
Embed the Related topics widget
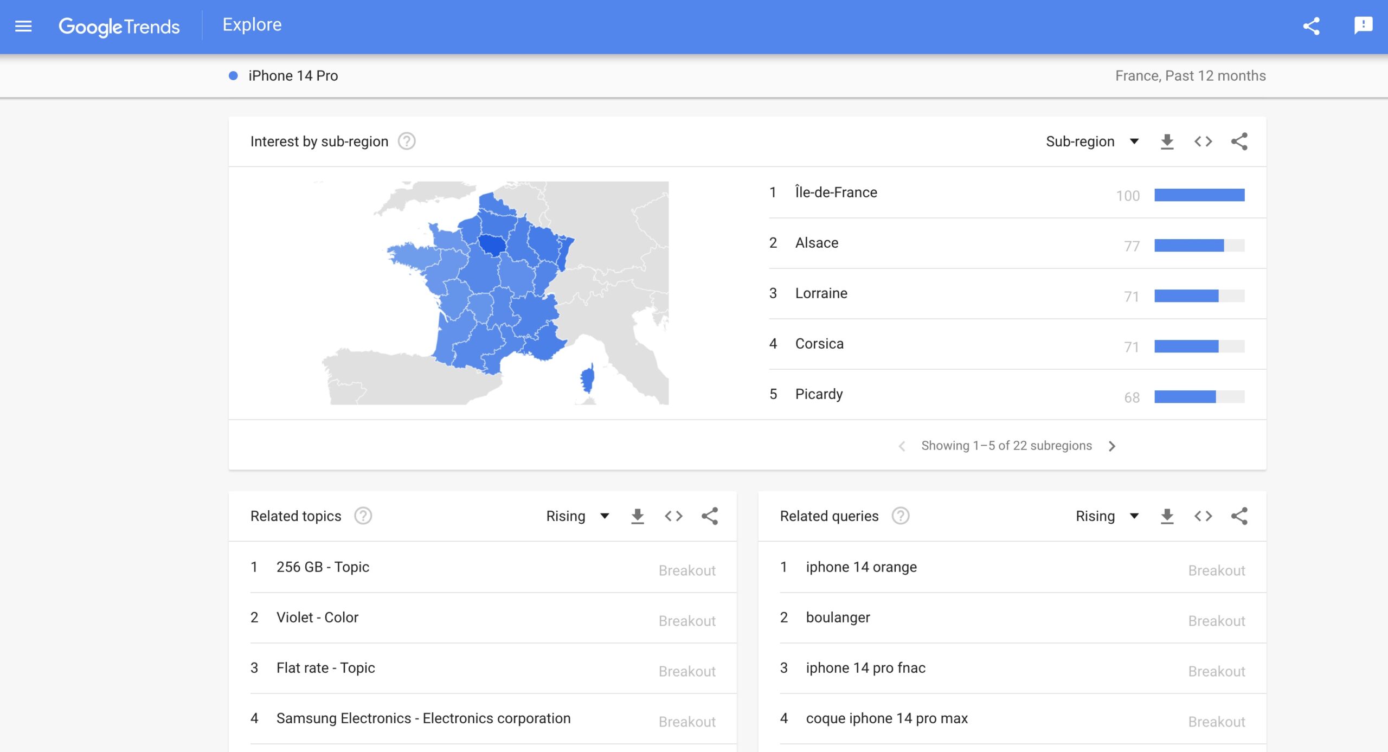tap(673, 516)
